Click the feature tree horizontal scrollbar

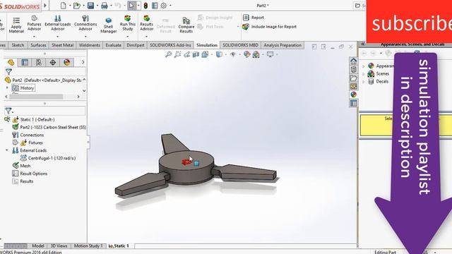(x=36, y=97)
